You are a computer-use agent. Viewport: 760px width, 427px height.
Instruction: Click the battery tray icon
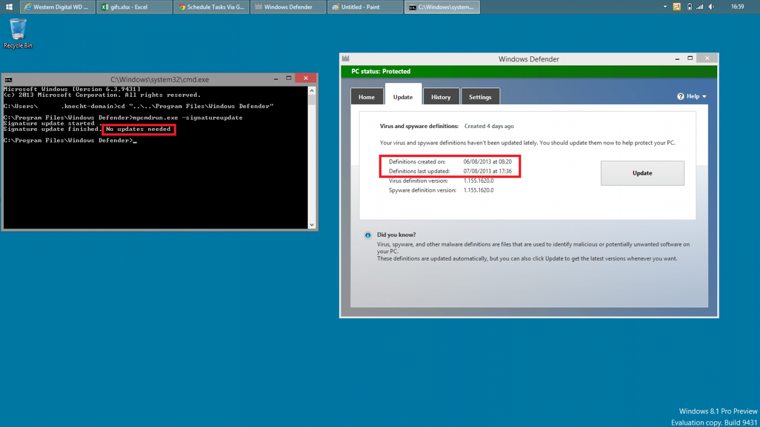point(689,7)
